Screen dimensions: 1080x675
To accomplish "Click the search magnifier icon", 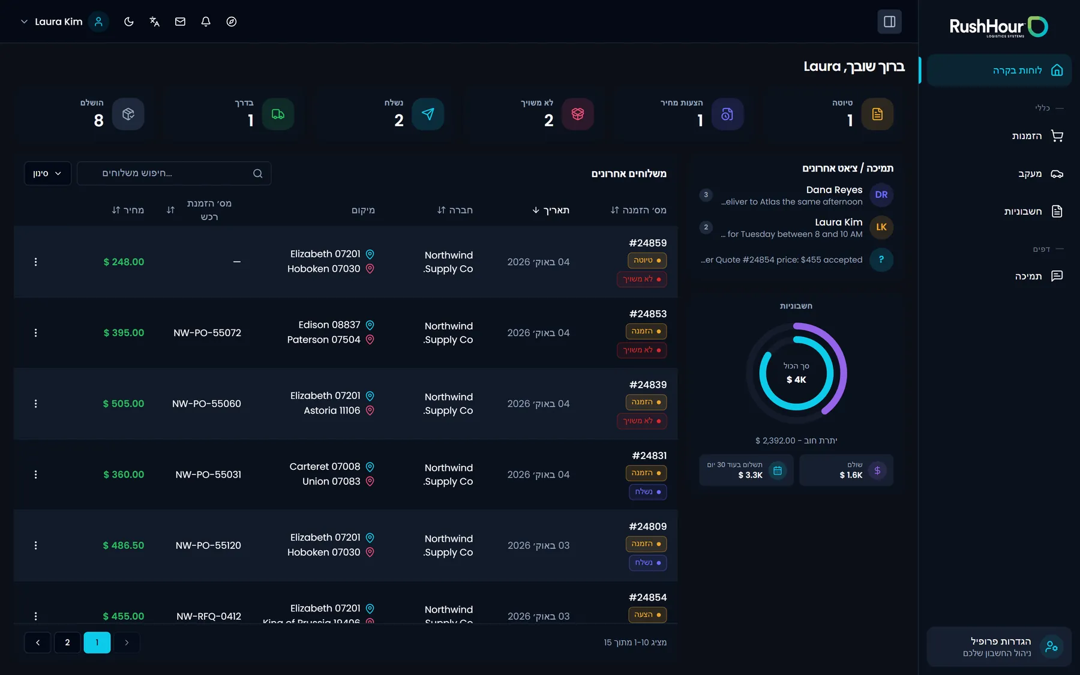I will (258, 173).
